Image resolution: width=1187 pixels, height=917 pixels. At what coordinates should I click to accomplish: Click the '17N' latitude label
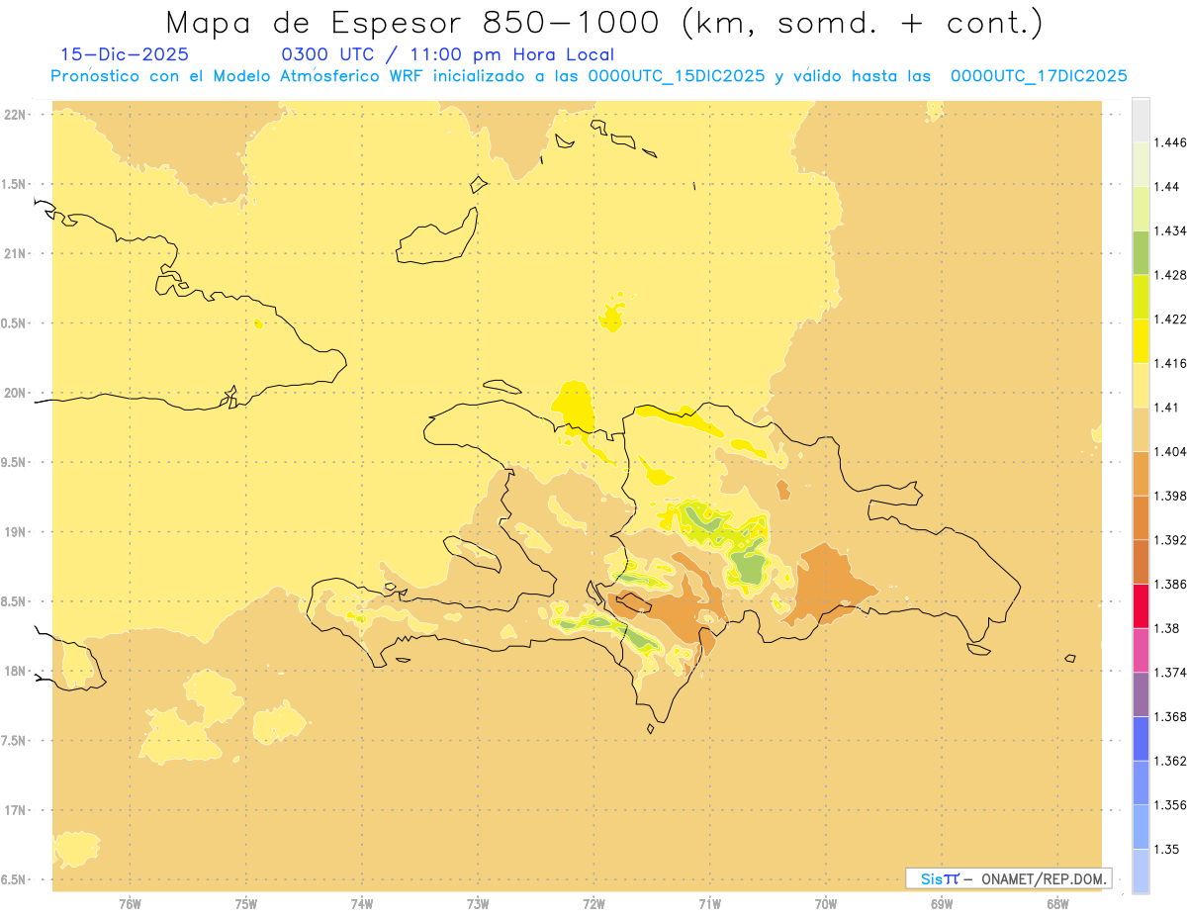point(15,810)
